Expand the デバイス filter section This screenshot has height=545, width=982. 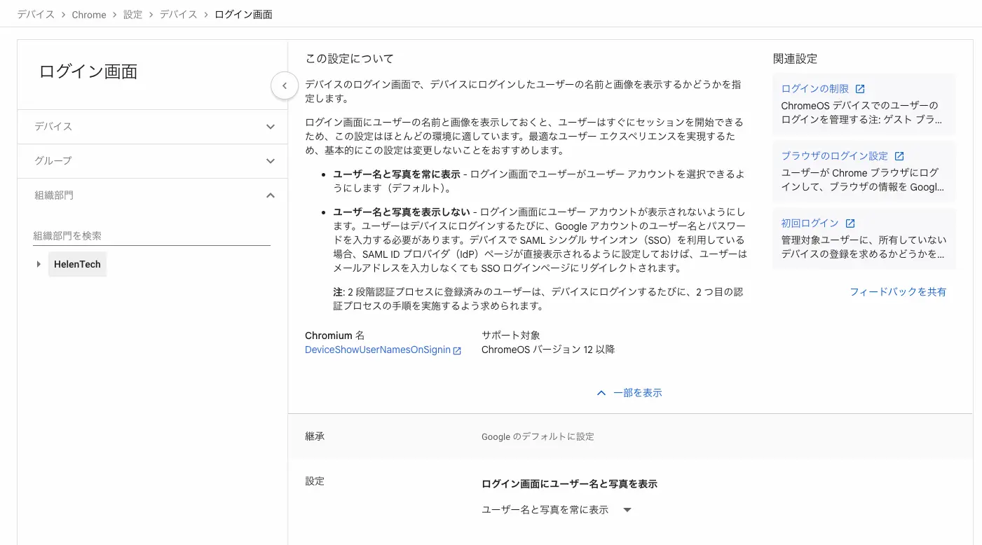coord(270,127)
